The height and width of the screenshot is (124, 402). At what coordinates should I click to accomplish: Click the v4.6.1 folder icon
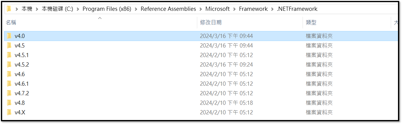click(9, 83)
